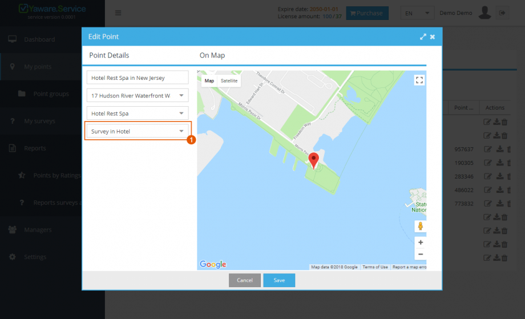Click the user avatar icon next to Demo Demo

tap(484, 13)
